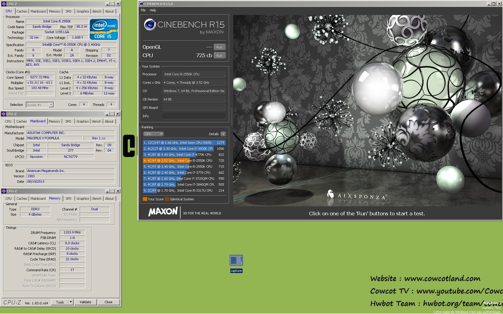Viewport: 503px width, 314px height.
Task: Click the orange Your Score legend swatch
Action: 145,199
